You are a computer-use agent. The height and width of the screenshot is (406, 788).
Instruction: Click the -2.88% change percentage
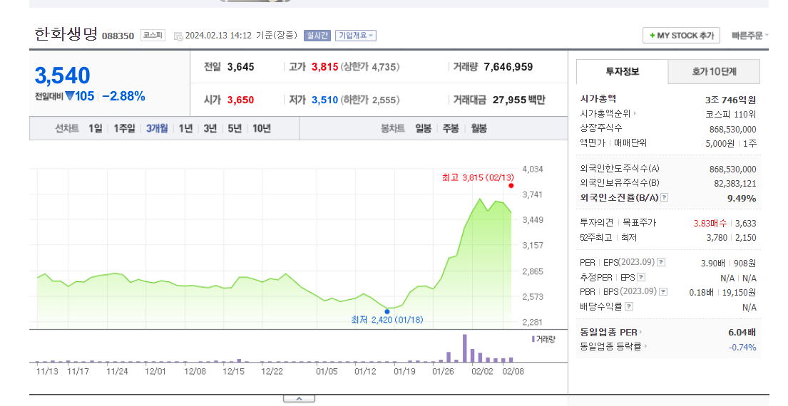[123, 96]
